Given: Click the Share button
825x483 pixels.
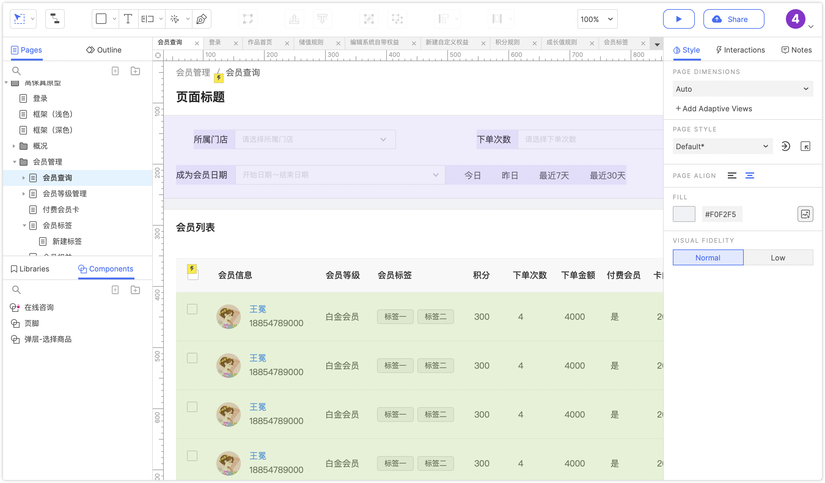Looking at the screenshot, I should (x=733, y=19).
